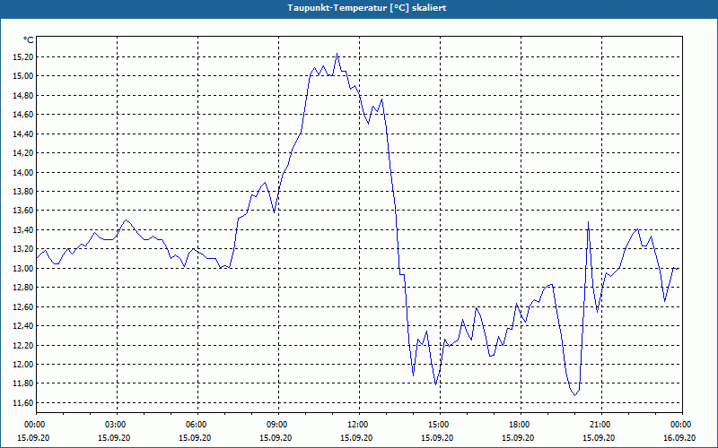The width and height of the screenshot is (718, 448).
Task: Click the 12,20 temperature label
Action: 23,345
